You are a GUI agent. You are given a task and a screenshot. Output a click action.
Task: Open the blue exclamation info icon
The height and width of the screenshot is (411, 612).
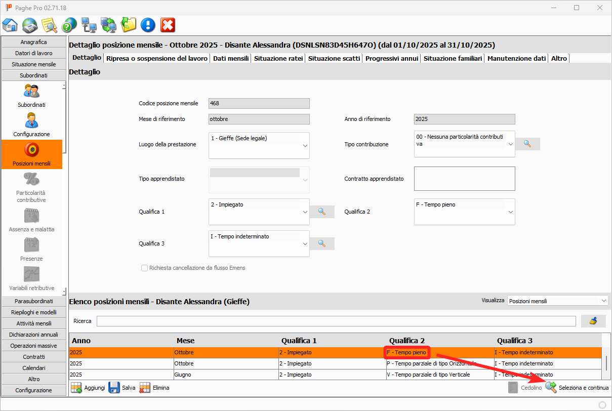coord(148,25)
